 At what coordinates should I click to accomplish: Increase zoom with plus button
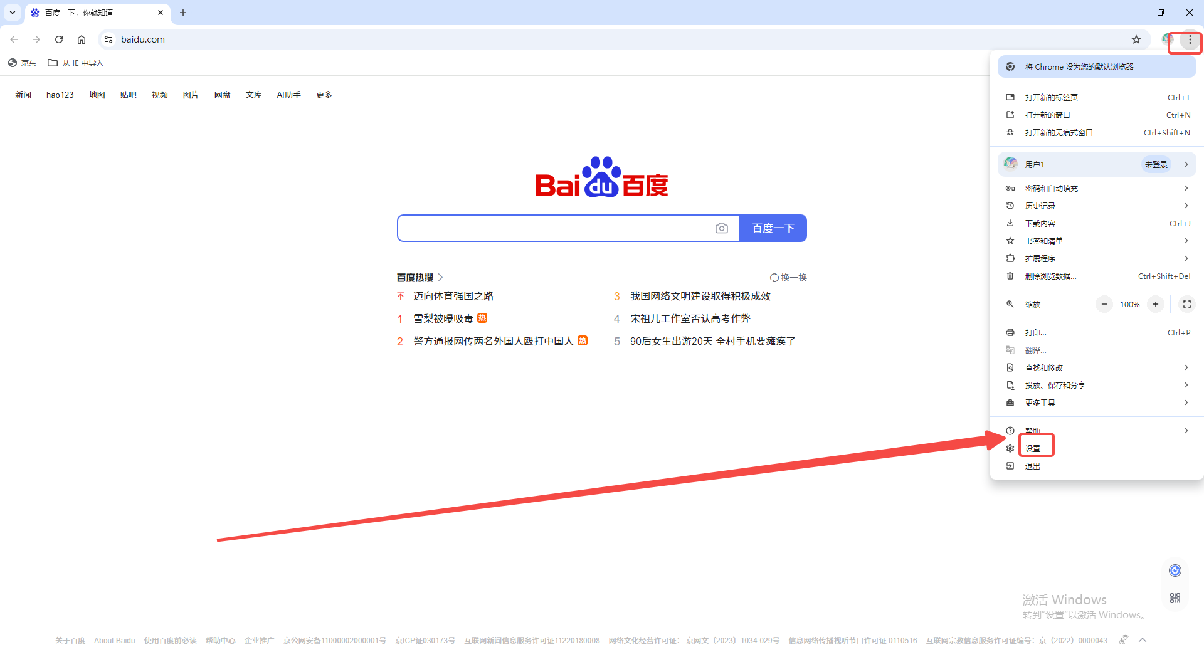[x=1156, y=304]
